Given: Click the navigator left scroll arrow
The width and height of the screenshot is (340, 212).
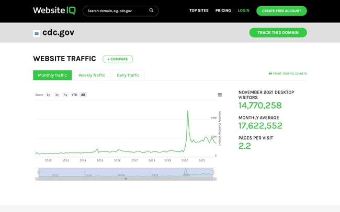Looking at the screenshot, I should pyautogui.click(x=37, y=179).
